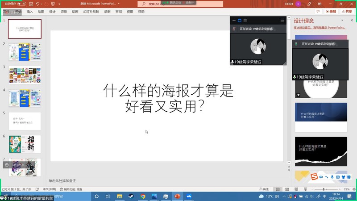This screenshot has width=357, height=201.
Task: Open Chrome from the taskbar
Action: coord(143,196)
